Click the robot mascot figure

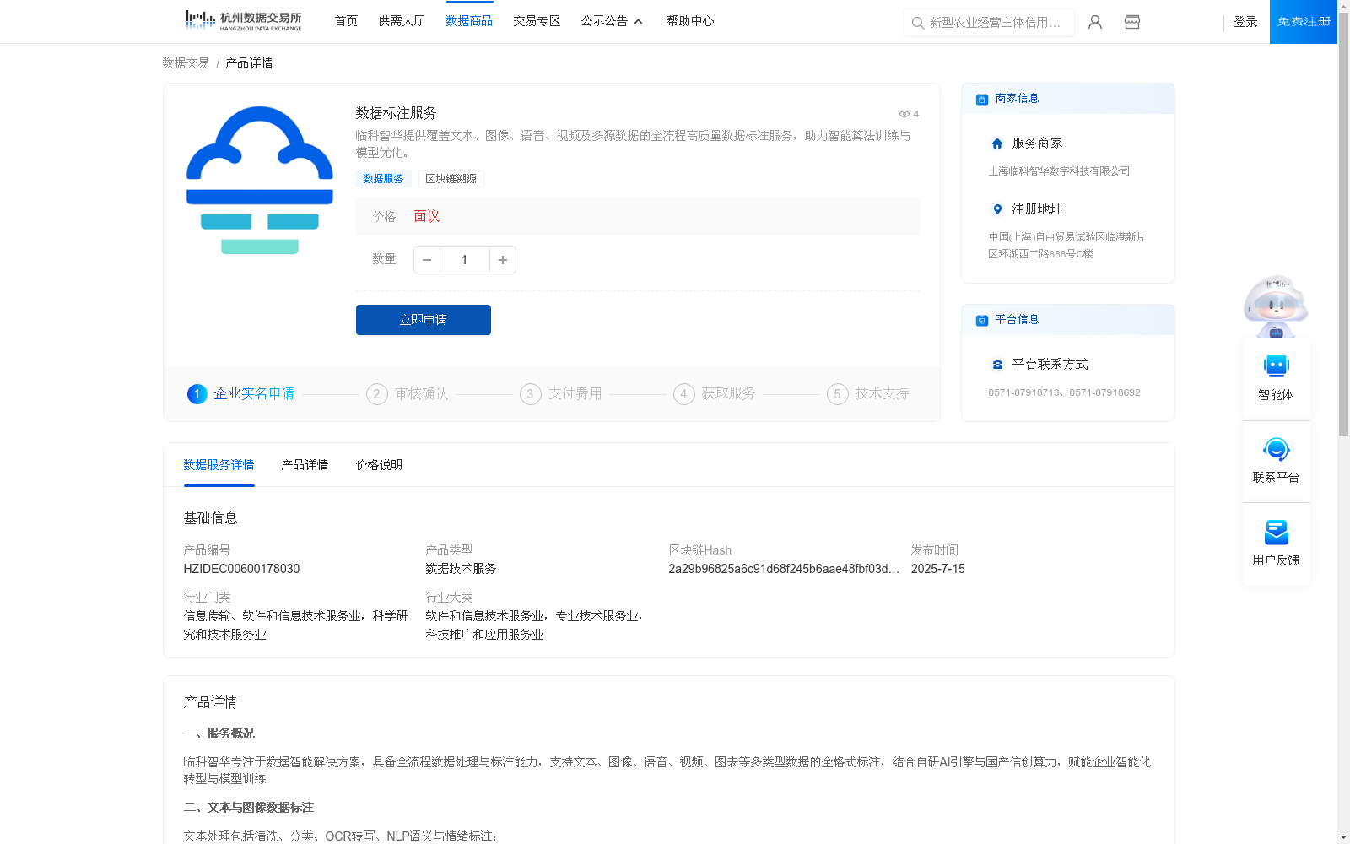1276,306
